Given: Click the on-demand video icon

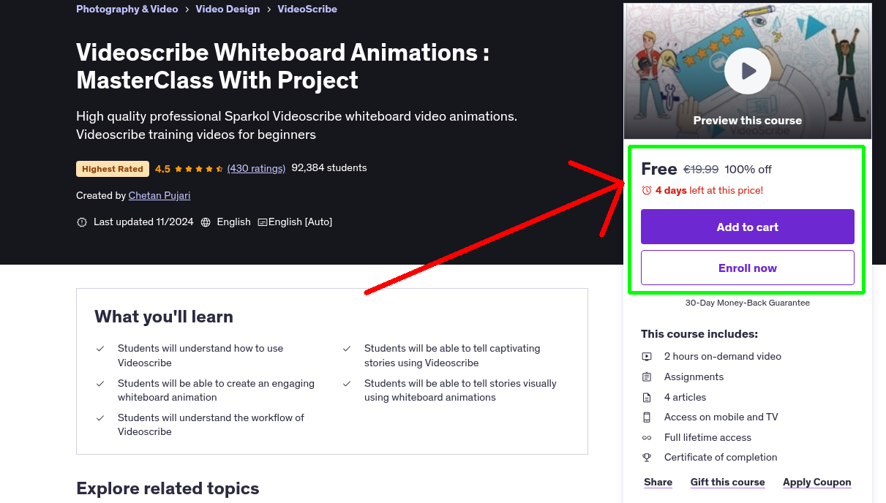Looking at the screenshot, I should (x=647, y=357).
